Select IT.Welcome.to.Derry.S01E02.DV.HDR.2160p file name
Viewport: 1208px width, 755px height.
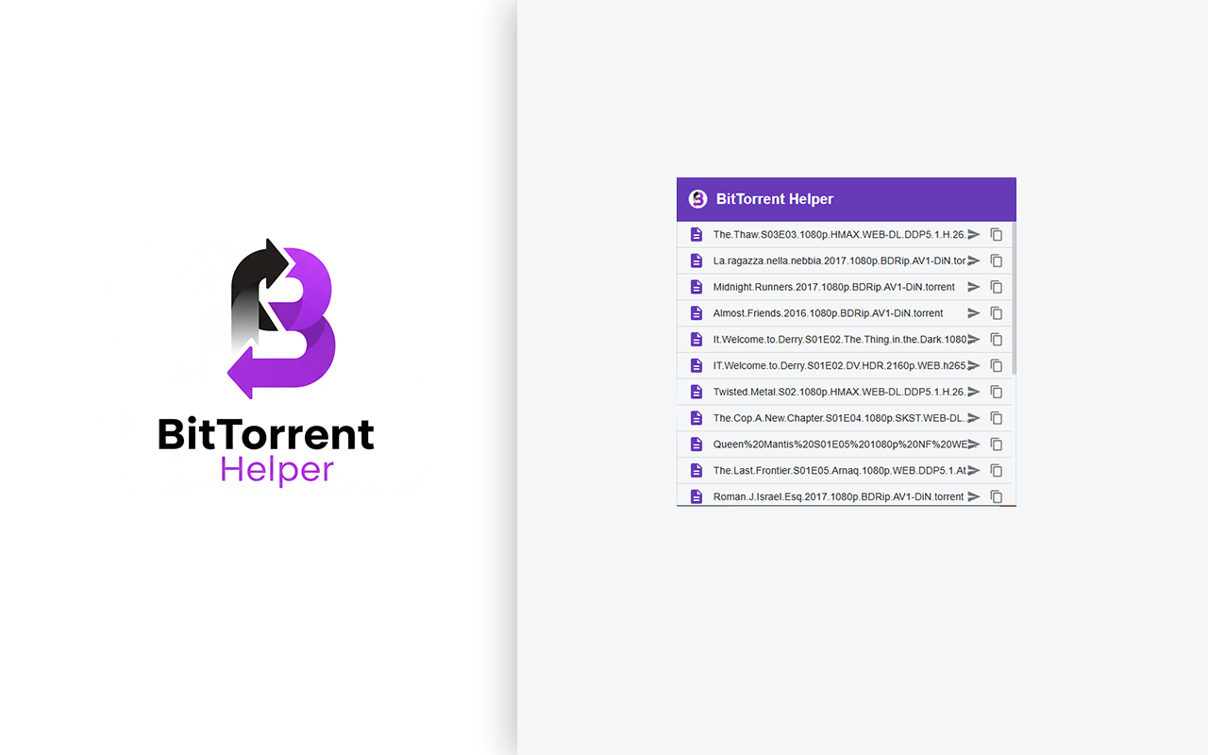point(840,365)
